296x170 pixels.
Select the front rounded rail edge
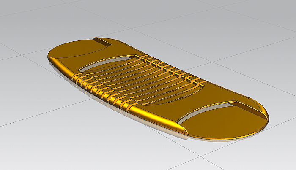point(156,116)
